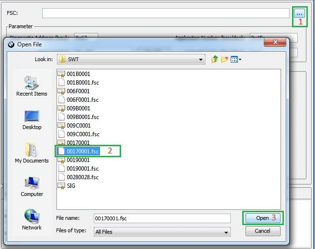Select the SIG file
This screenshot has height=249, width=315.
tap(71, 186)
